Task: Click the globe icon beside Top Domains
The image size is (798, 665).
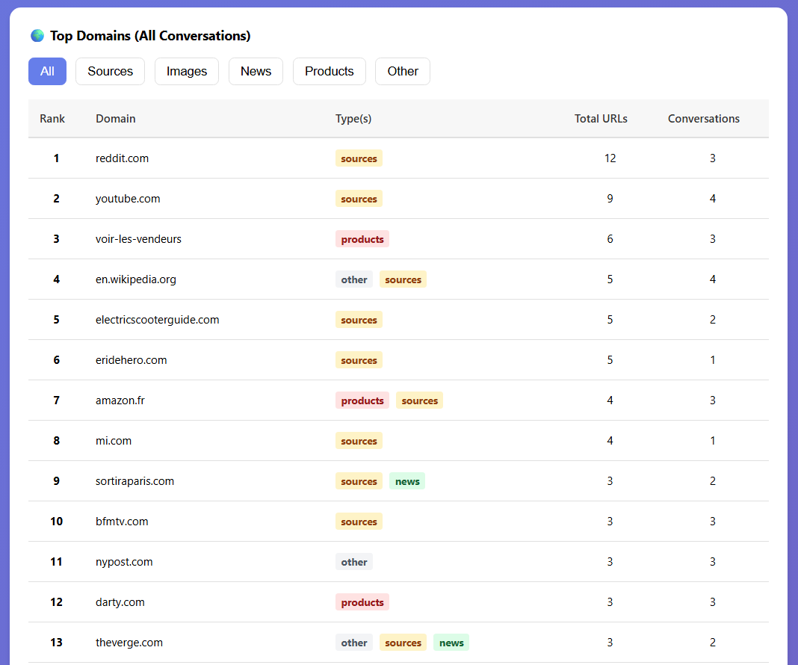Action: point(37,36)
